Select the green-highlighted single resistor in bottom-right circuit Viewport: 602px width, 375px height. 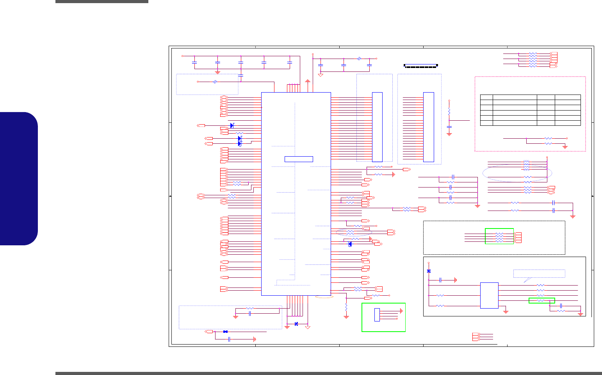coord(541,300)
